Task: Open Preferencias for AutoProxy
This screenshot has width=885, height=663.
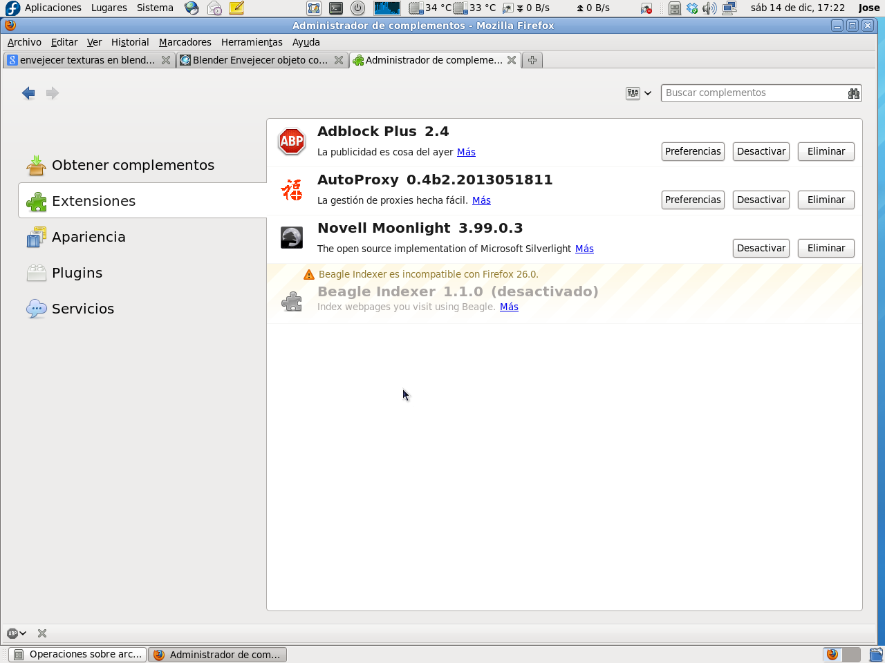Action: [x=693, y=200]
